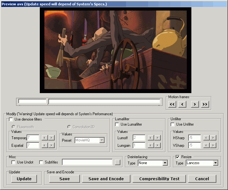Open Resize Type dropdown showing Lanczos
This screenshot has height=190, width=228.
tap(215, 163)
